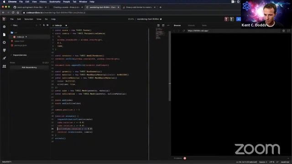Click the second user avatar in header

pyautogui.click(x=232, y=19)
